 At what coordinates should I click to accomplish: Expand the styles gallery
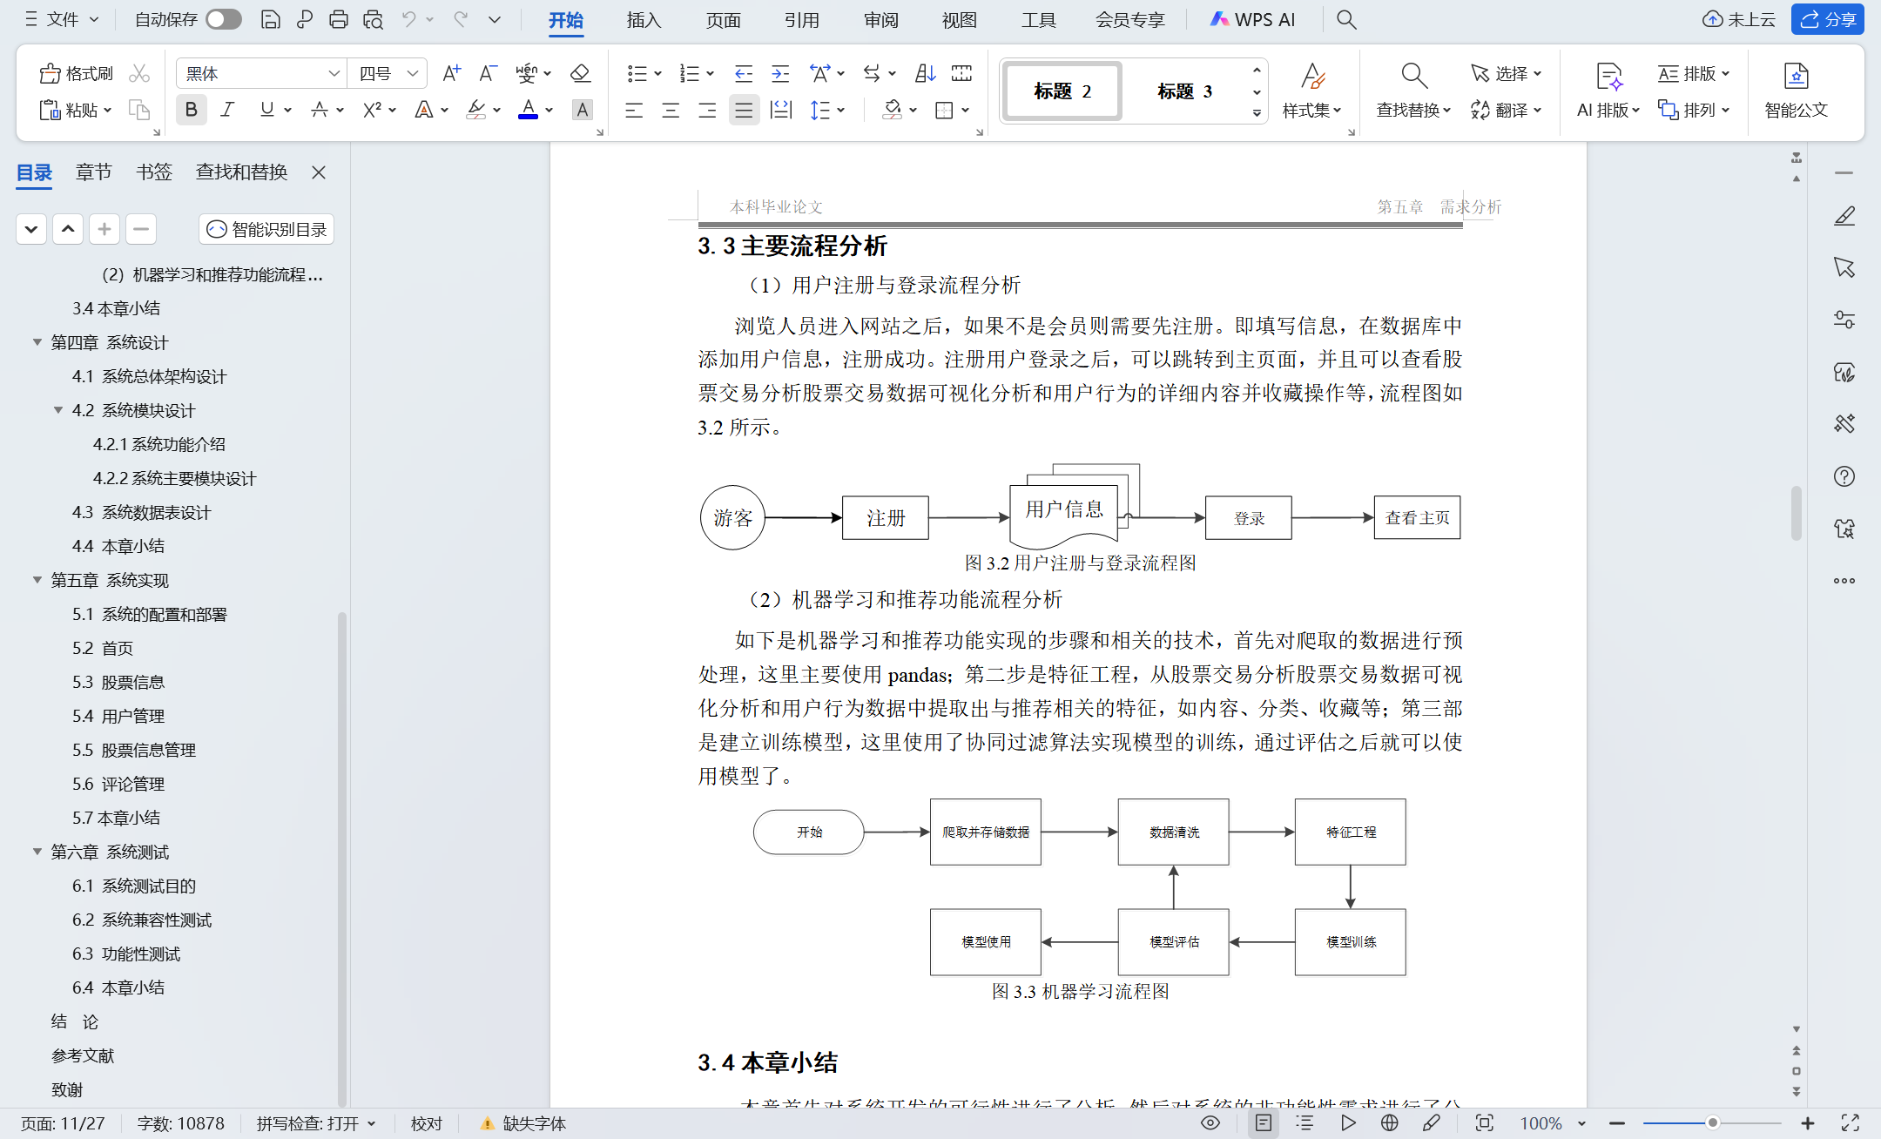(1257, 113)
